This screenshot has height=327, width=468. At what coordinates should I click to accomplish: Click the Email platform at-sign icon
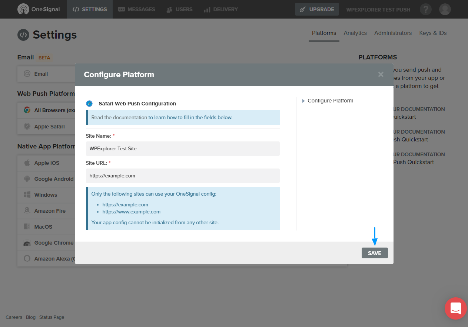[x=27, y=74]
